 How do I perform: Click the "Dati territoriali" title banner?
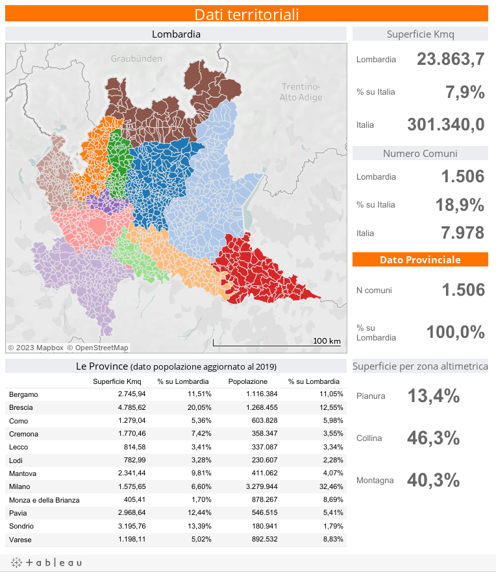tap(248, 14)
